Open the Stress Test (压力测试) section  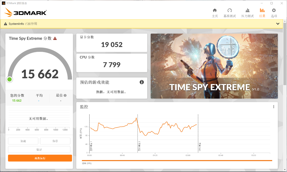(247, 13)
